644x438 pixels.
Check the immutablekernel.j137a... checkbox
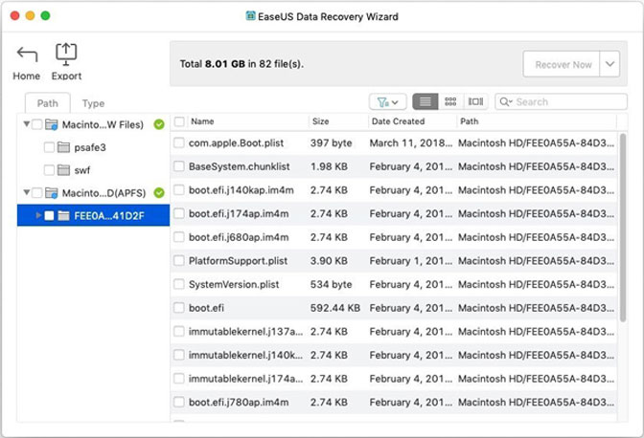click(x=178, y=332)
